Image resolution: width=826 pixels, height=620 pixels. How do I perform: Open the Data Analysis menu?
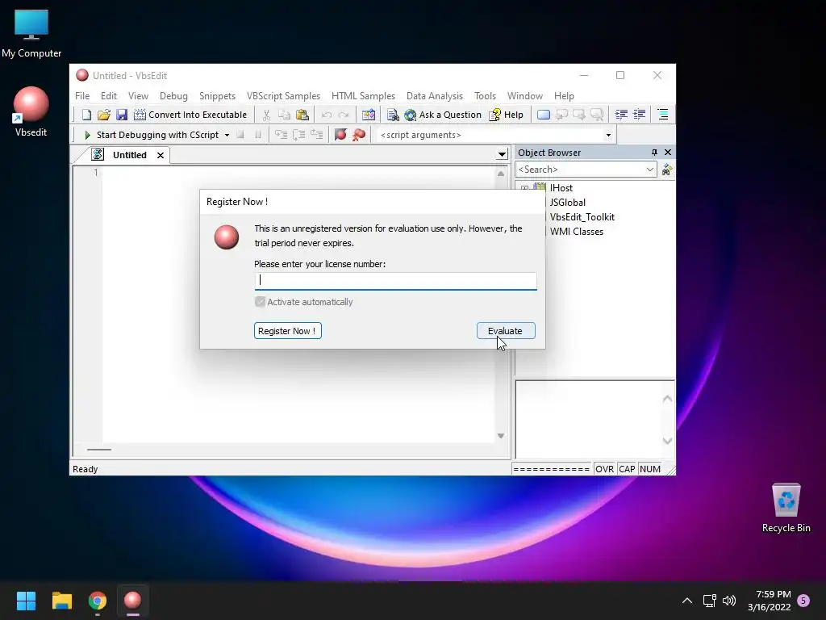pos(435,96)
